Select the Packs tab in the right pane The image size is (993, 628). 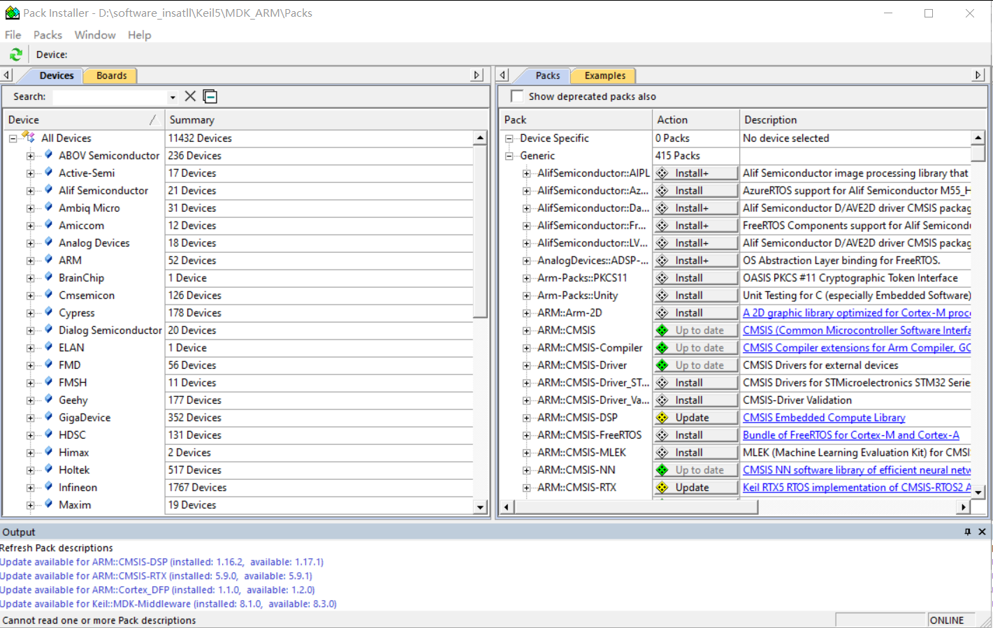(x=547, y=75)
